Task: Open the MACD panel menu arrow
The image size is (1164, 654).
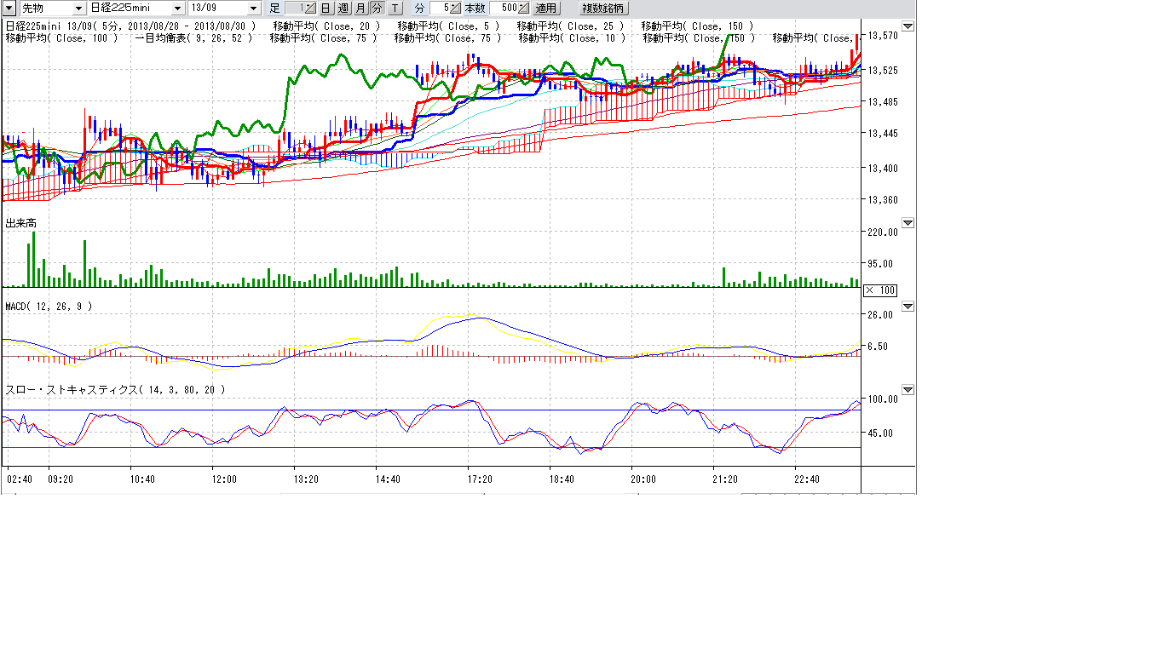Action: click(x=908, y=307)
